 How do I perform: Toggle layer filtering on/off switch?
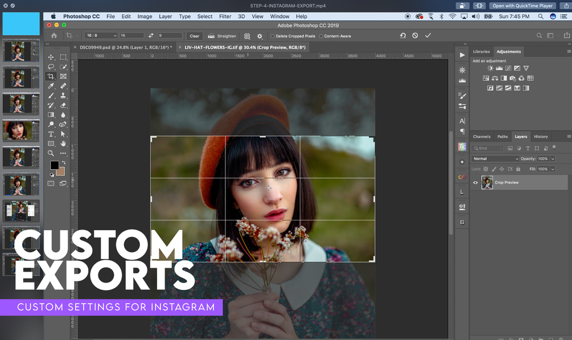[x=554, y=148]
